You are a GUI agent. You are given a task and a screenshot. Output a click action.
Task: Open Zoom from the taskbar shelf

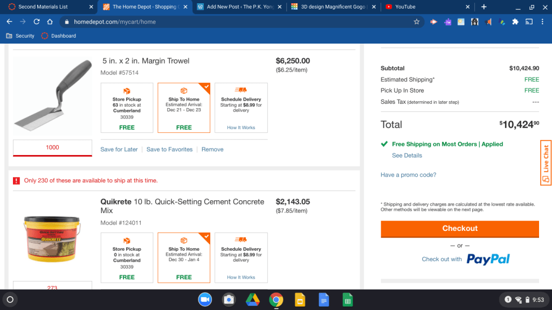(205, 300)
